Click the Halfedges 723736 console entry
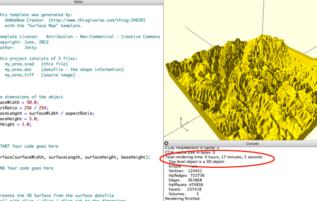Viewport: 317px width, 201px height. click(x=187, y=175)
